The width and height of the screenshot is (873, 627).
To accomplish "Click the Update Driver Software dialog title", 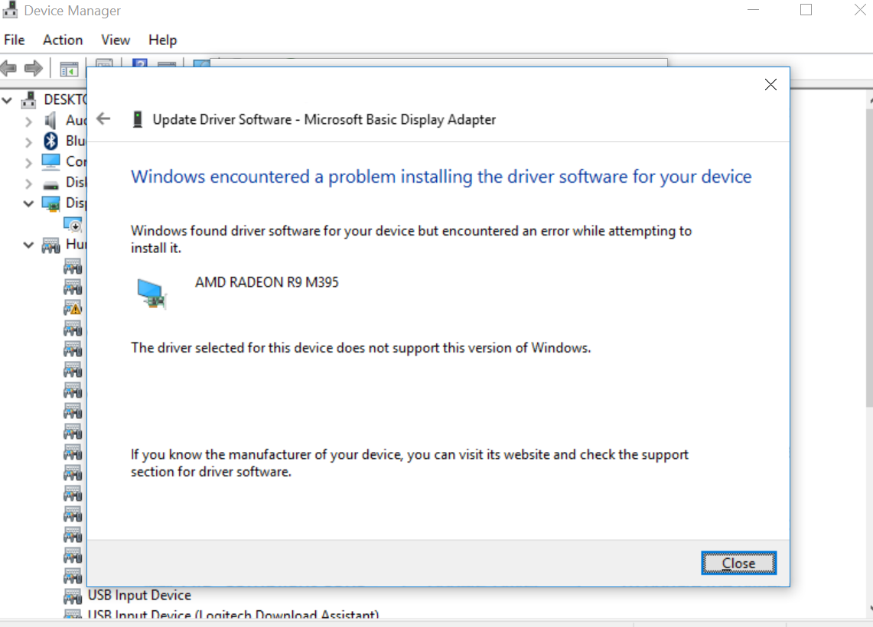I will 324,119.
